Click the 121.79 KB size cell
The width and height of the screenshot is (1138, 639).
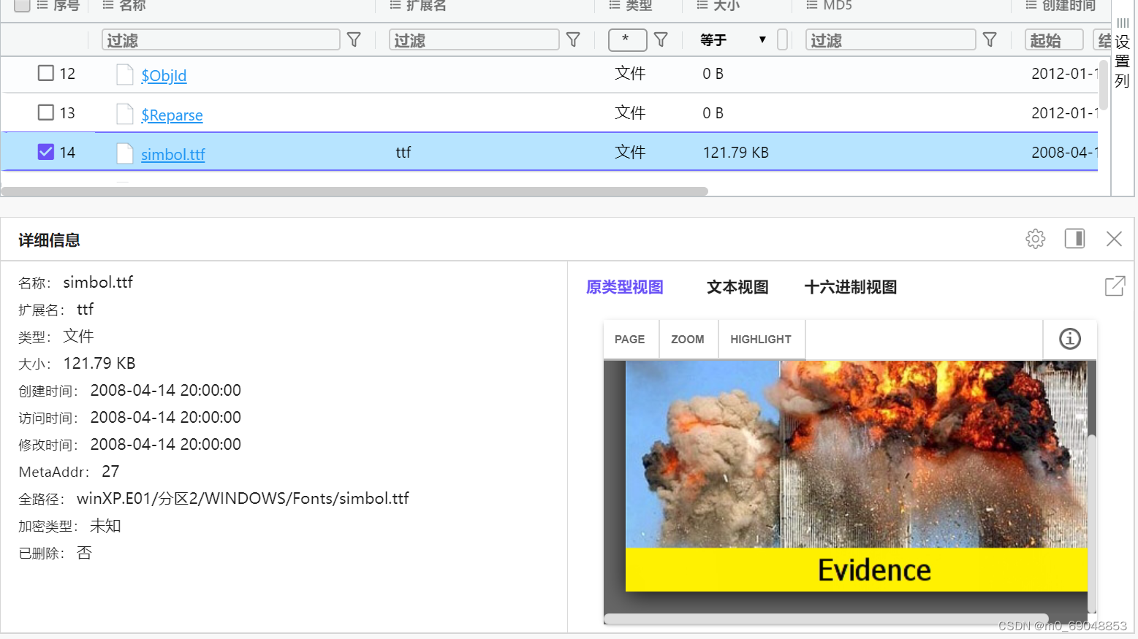click(736, 153)
